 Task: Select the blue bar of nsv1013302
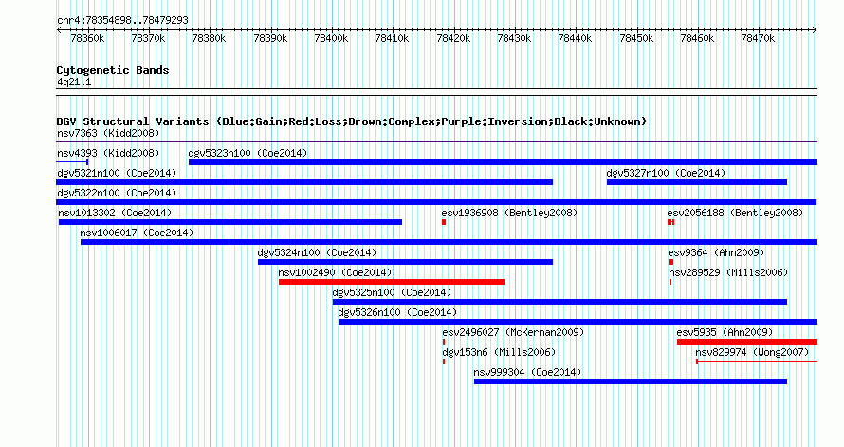click(230, 222)
